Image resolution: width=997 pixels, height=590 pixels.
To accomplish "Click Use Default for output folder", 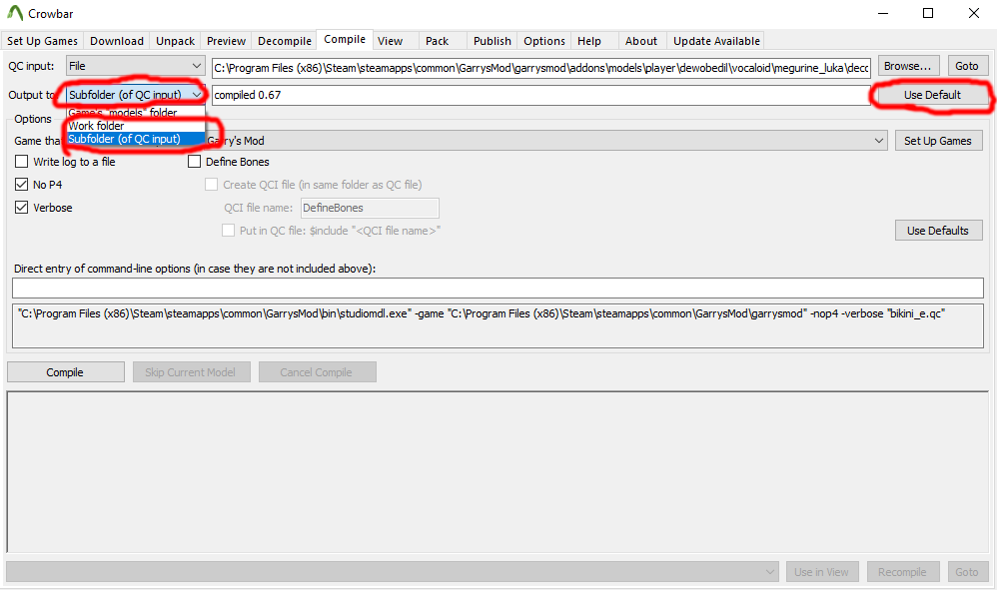I will 932,95.
